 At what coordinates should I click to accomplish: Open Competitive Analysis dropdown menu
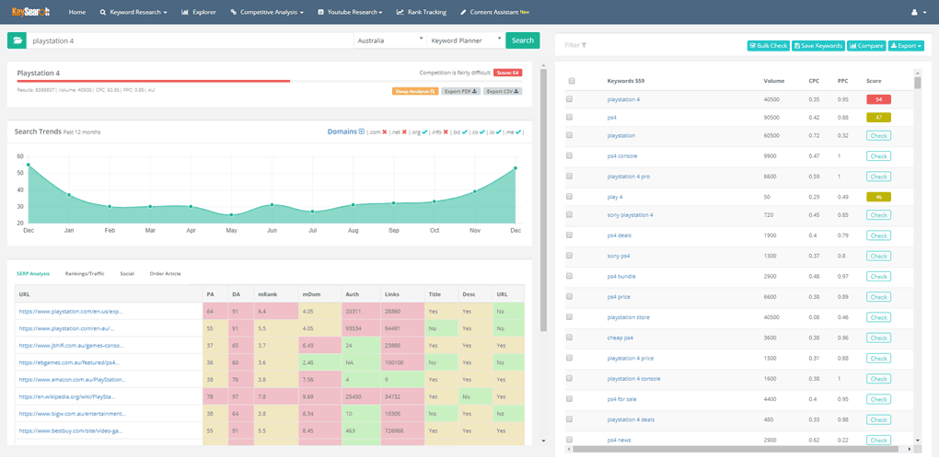click(x=267, y=12)
